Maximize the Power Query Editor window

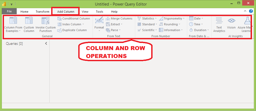(239, 3)
